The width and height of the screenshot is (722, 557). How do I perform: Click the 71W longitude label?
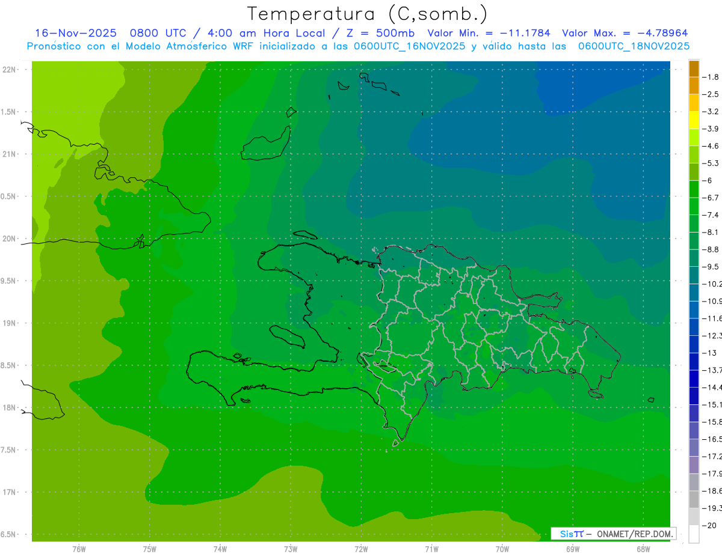pyautogui.click(x=431, y=549)
